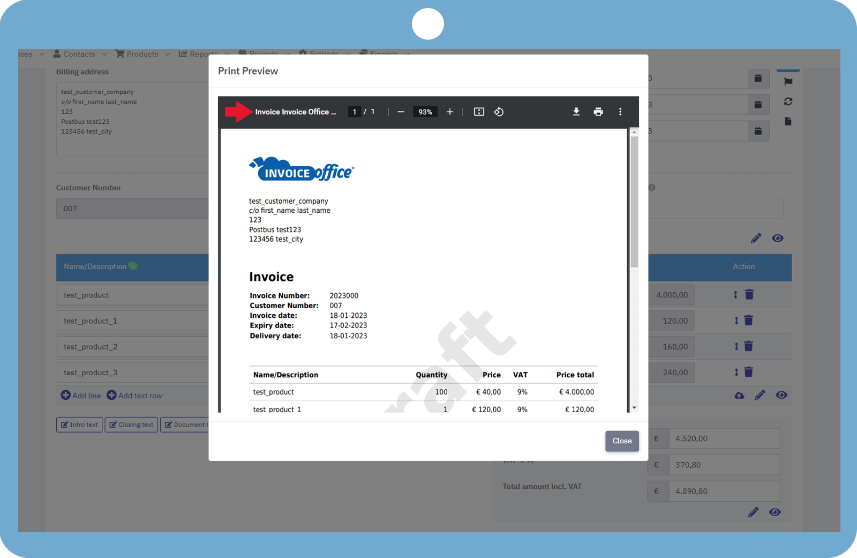Click the 93% zoom level field

pos(425,111)
